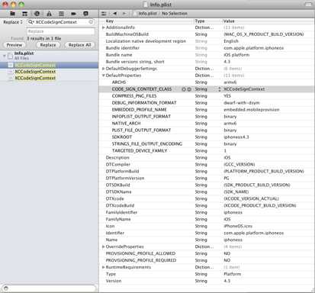Show the Debug navigator lines icon
The image size is (315, 293).
coord(61,14)
